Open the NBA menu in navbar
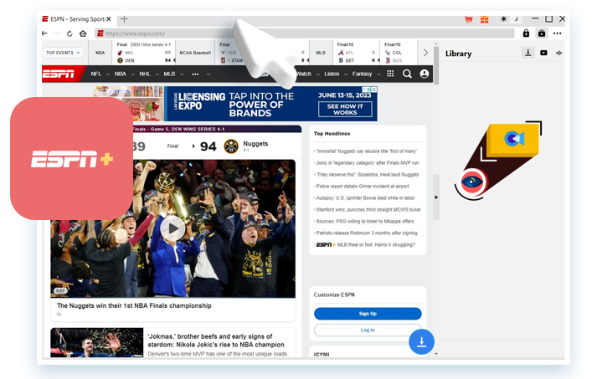597x379 pixels. (x=121, y=74)
